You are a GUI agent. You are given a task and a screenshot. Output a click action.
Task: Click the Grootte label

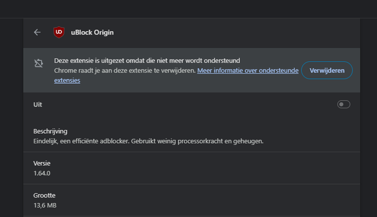44,196
